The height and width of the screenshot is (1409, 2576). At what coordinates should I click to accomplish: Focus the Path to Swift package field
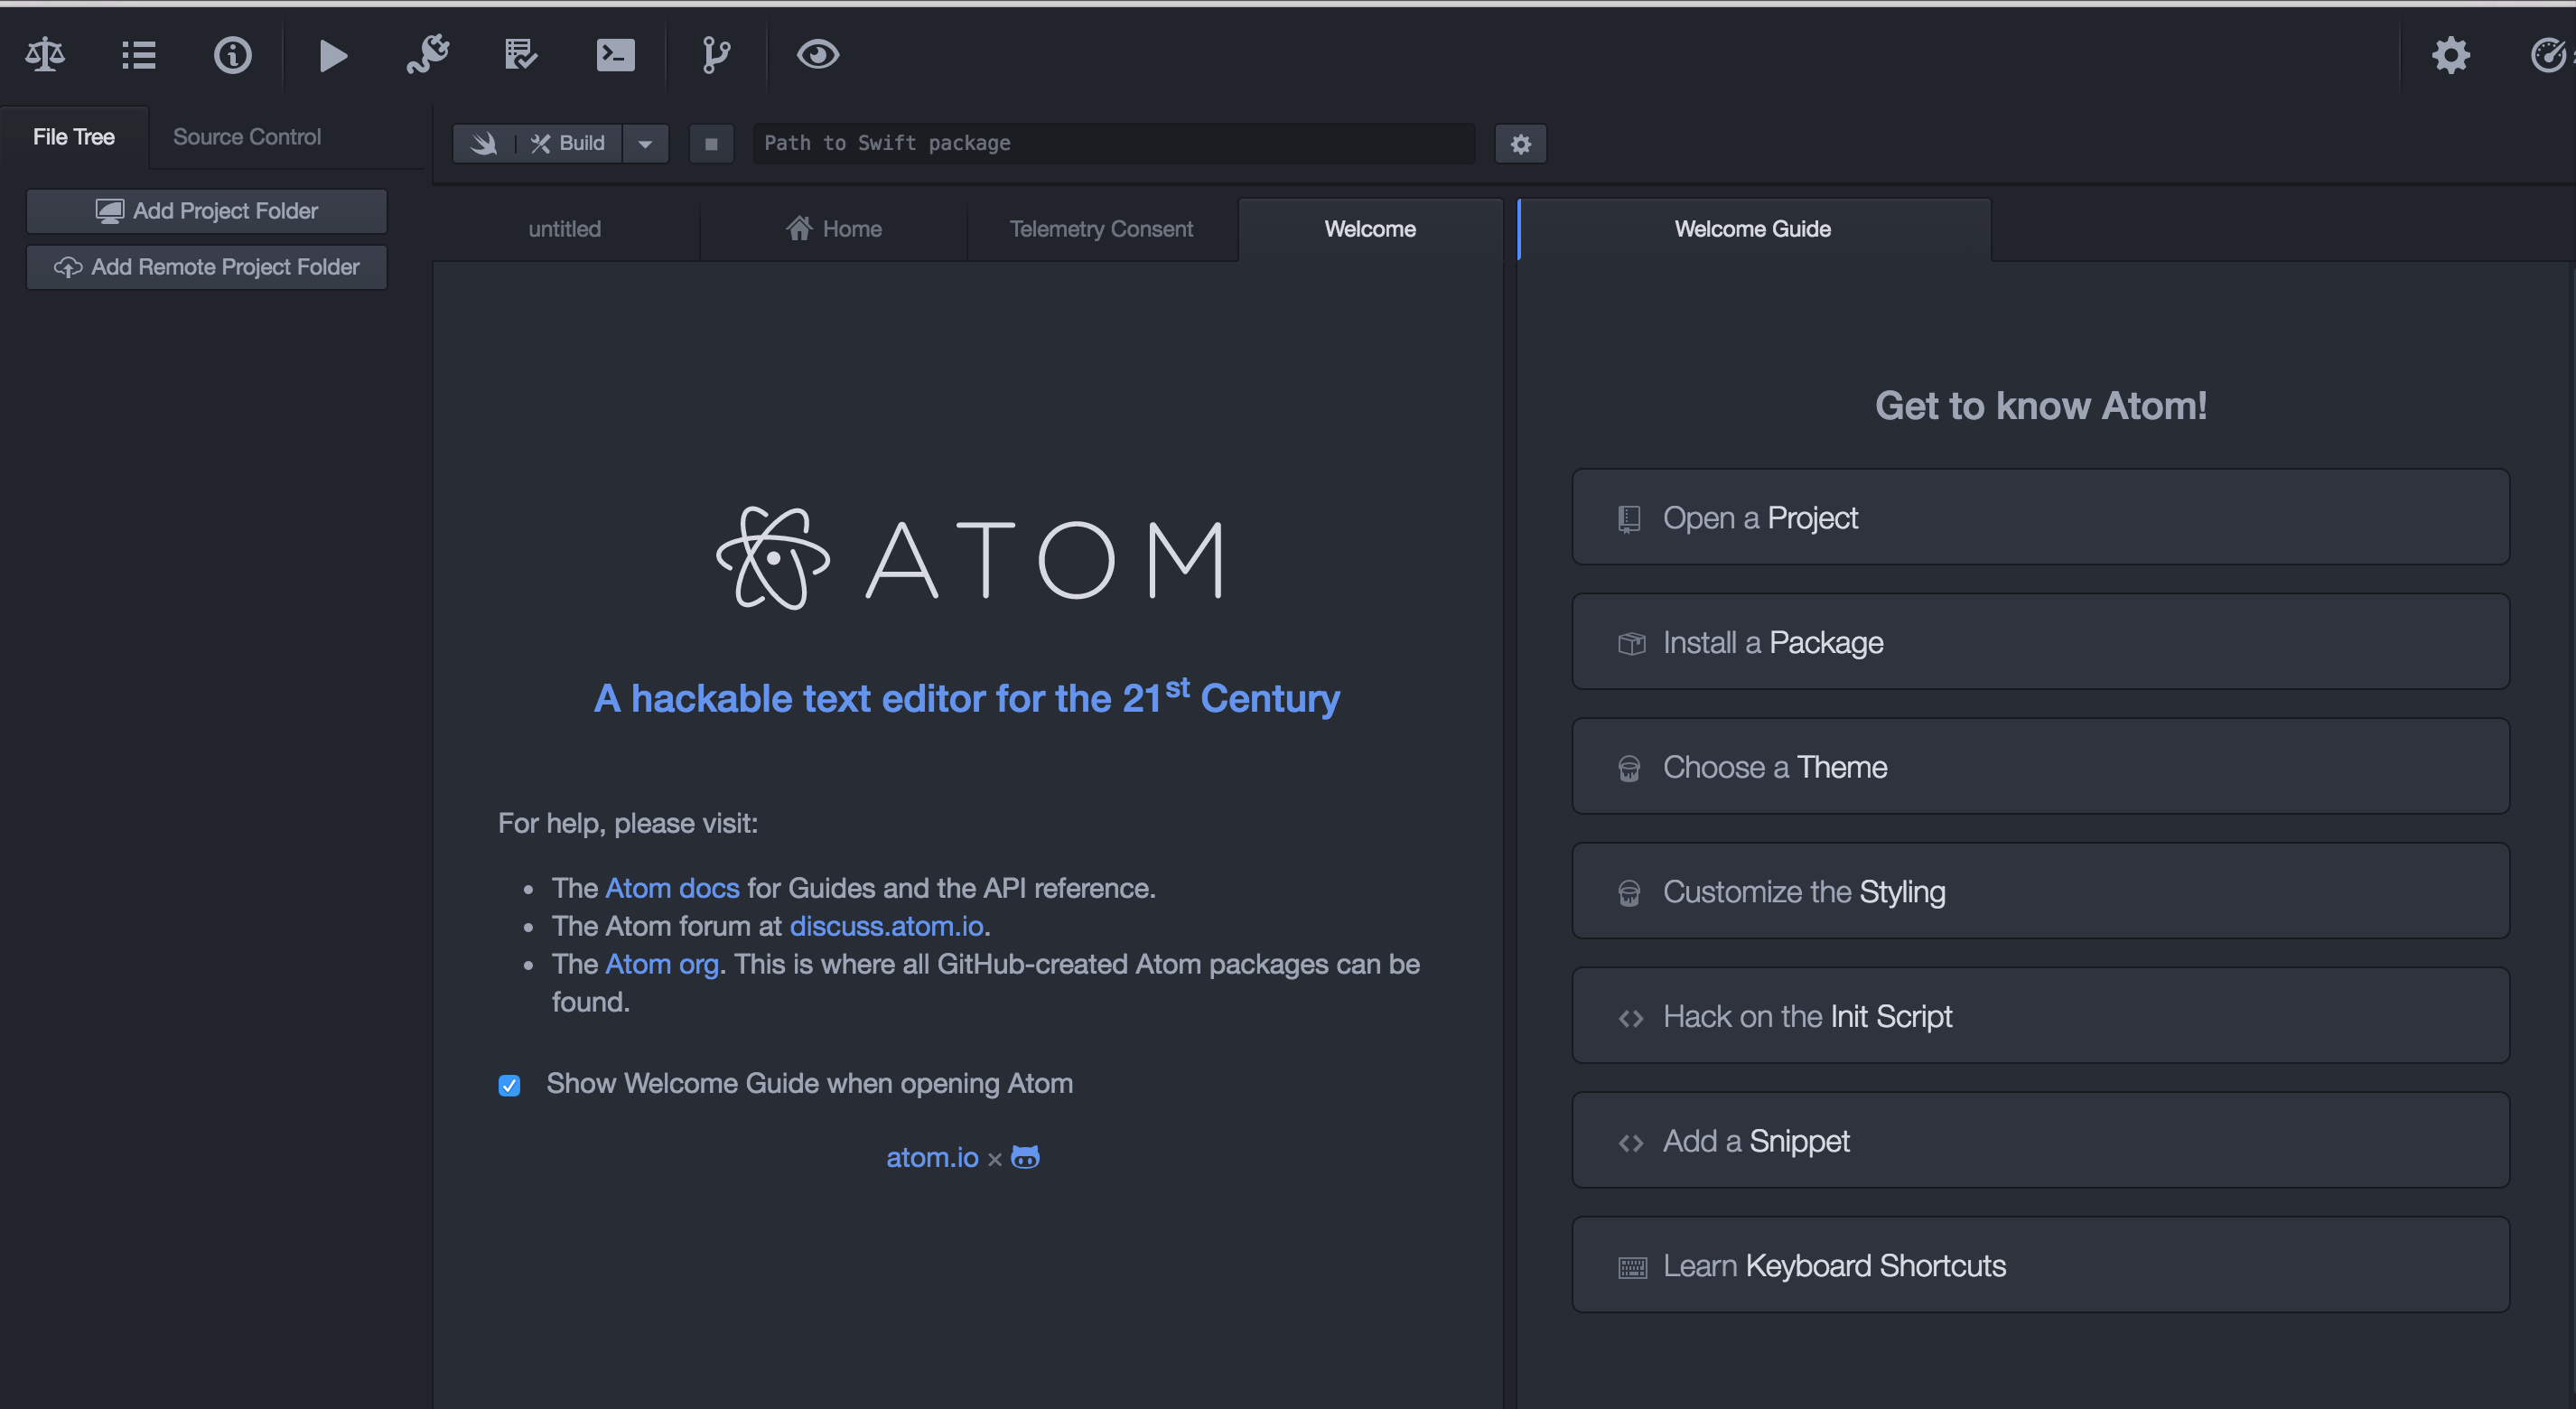coord(1114,143)
